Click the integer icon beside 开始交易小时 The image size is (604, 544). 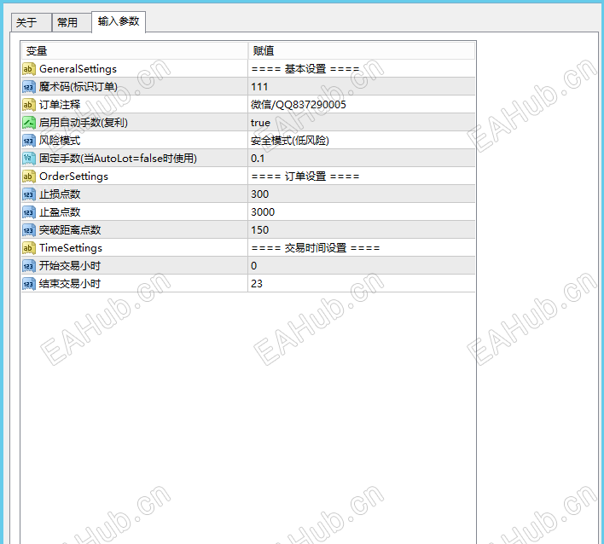28,266
